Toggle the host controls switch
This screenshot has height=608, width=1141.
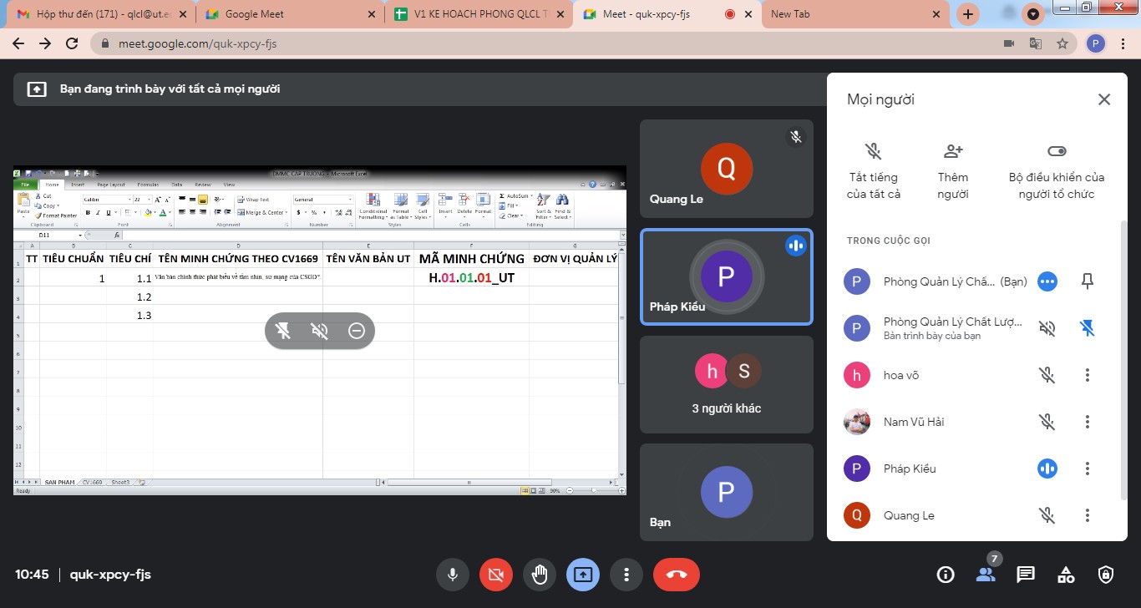point(1057,151)
